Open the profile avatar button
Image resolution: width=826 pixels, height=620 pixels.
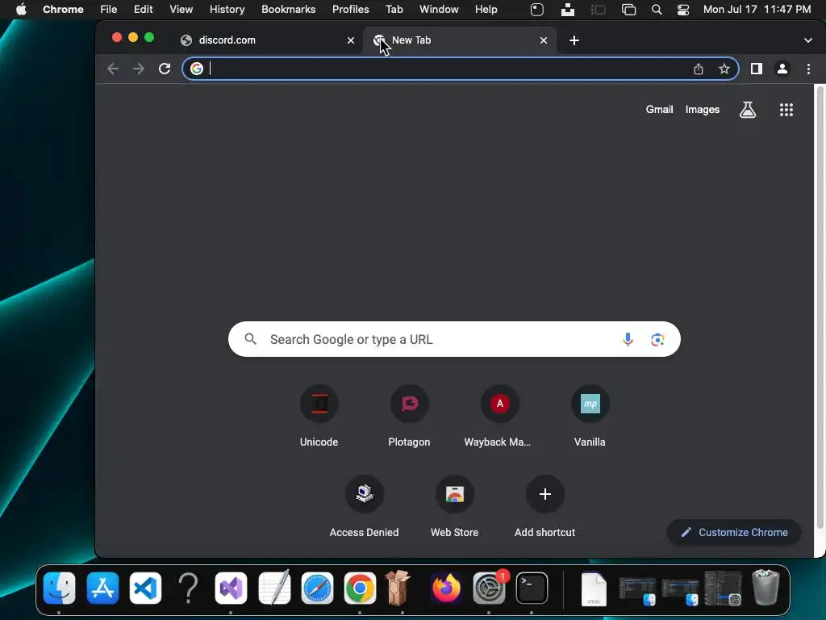point(782,69)
